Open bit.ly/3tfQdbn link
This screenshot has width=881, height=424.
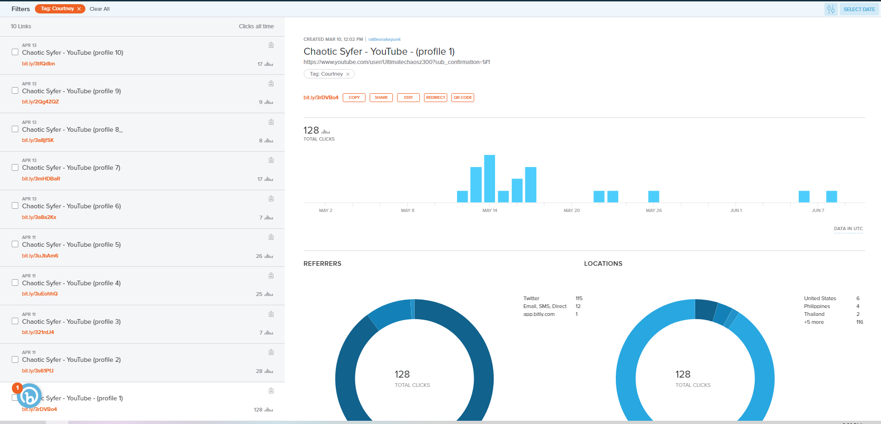pyautogui.click(x=39, y=64)
